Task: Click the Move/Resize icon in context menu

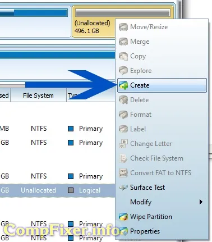Action: tap(123, 27)
